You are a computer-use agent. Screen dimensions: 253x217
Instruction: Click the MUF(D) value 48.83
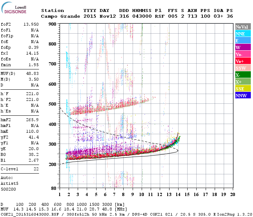(32, 73)
